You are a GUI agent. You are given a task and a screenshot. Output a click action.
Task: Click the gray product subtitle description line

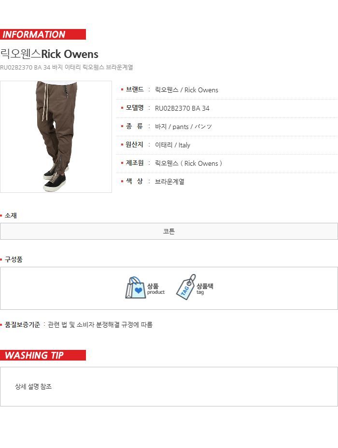coord(67,68)
